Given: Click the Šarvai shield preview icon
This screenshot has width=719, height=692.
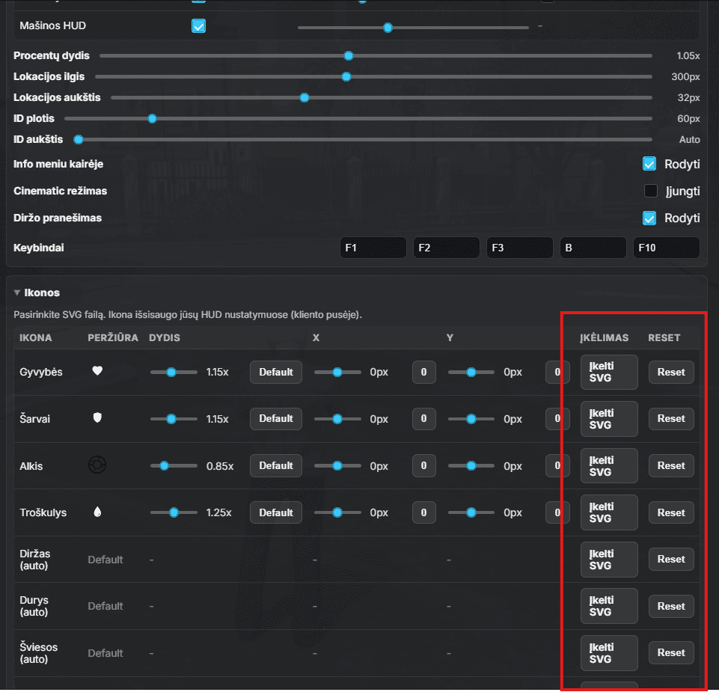Looking at the screenshot, I should pyautogui.click(x=97, y=418).
